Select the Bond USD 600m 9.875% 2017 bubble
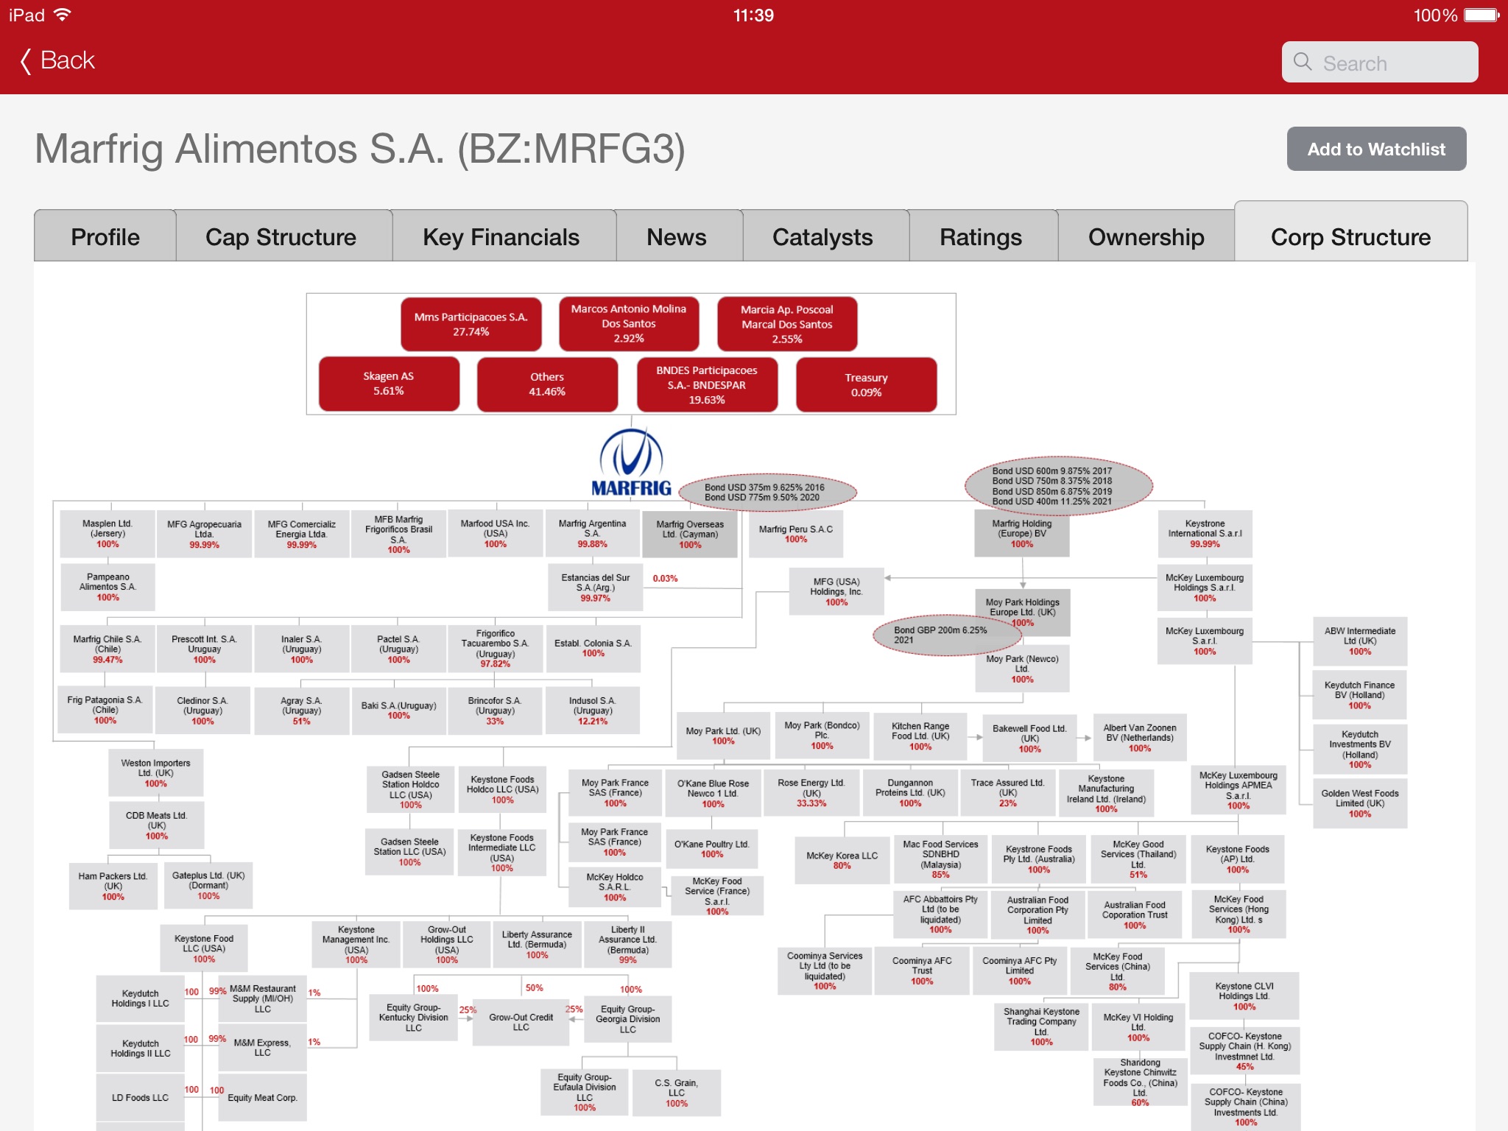The width and height of the screenshot is (1508, 1131). coord(1058,485)
